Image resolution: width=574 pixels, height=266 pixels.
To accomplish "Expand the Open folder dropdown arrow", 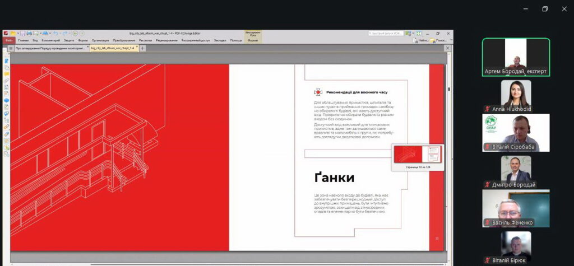I will 18,33.
